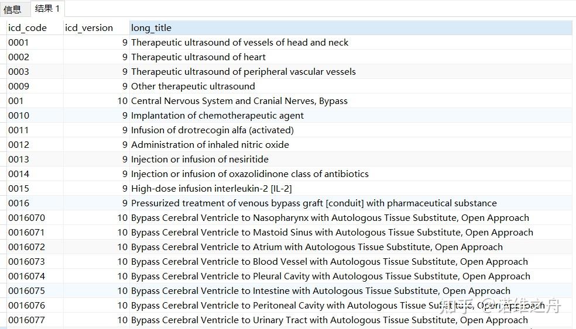Select the icd_code cell 0001
The width and height of the screenshot is (576, 329).
19,42
